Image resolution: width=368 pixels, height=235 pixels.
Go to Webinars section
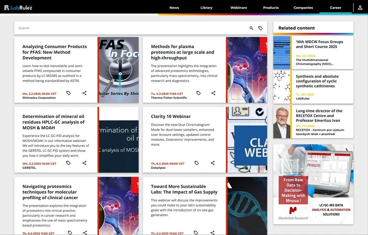pos(238,7)
